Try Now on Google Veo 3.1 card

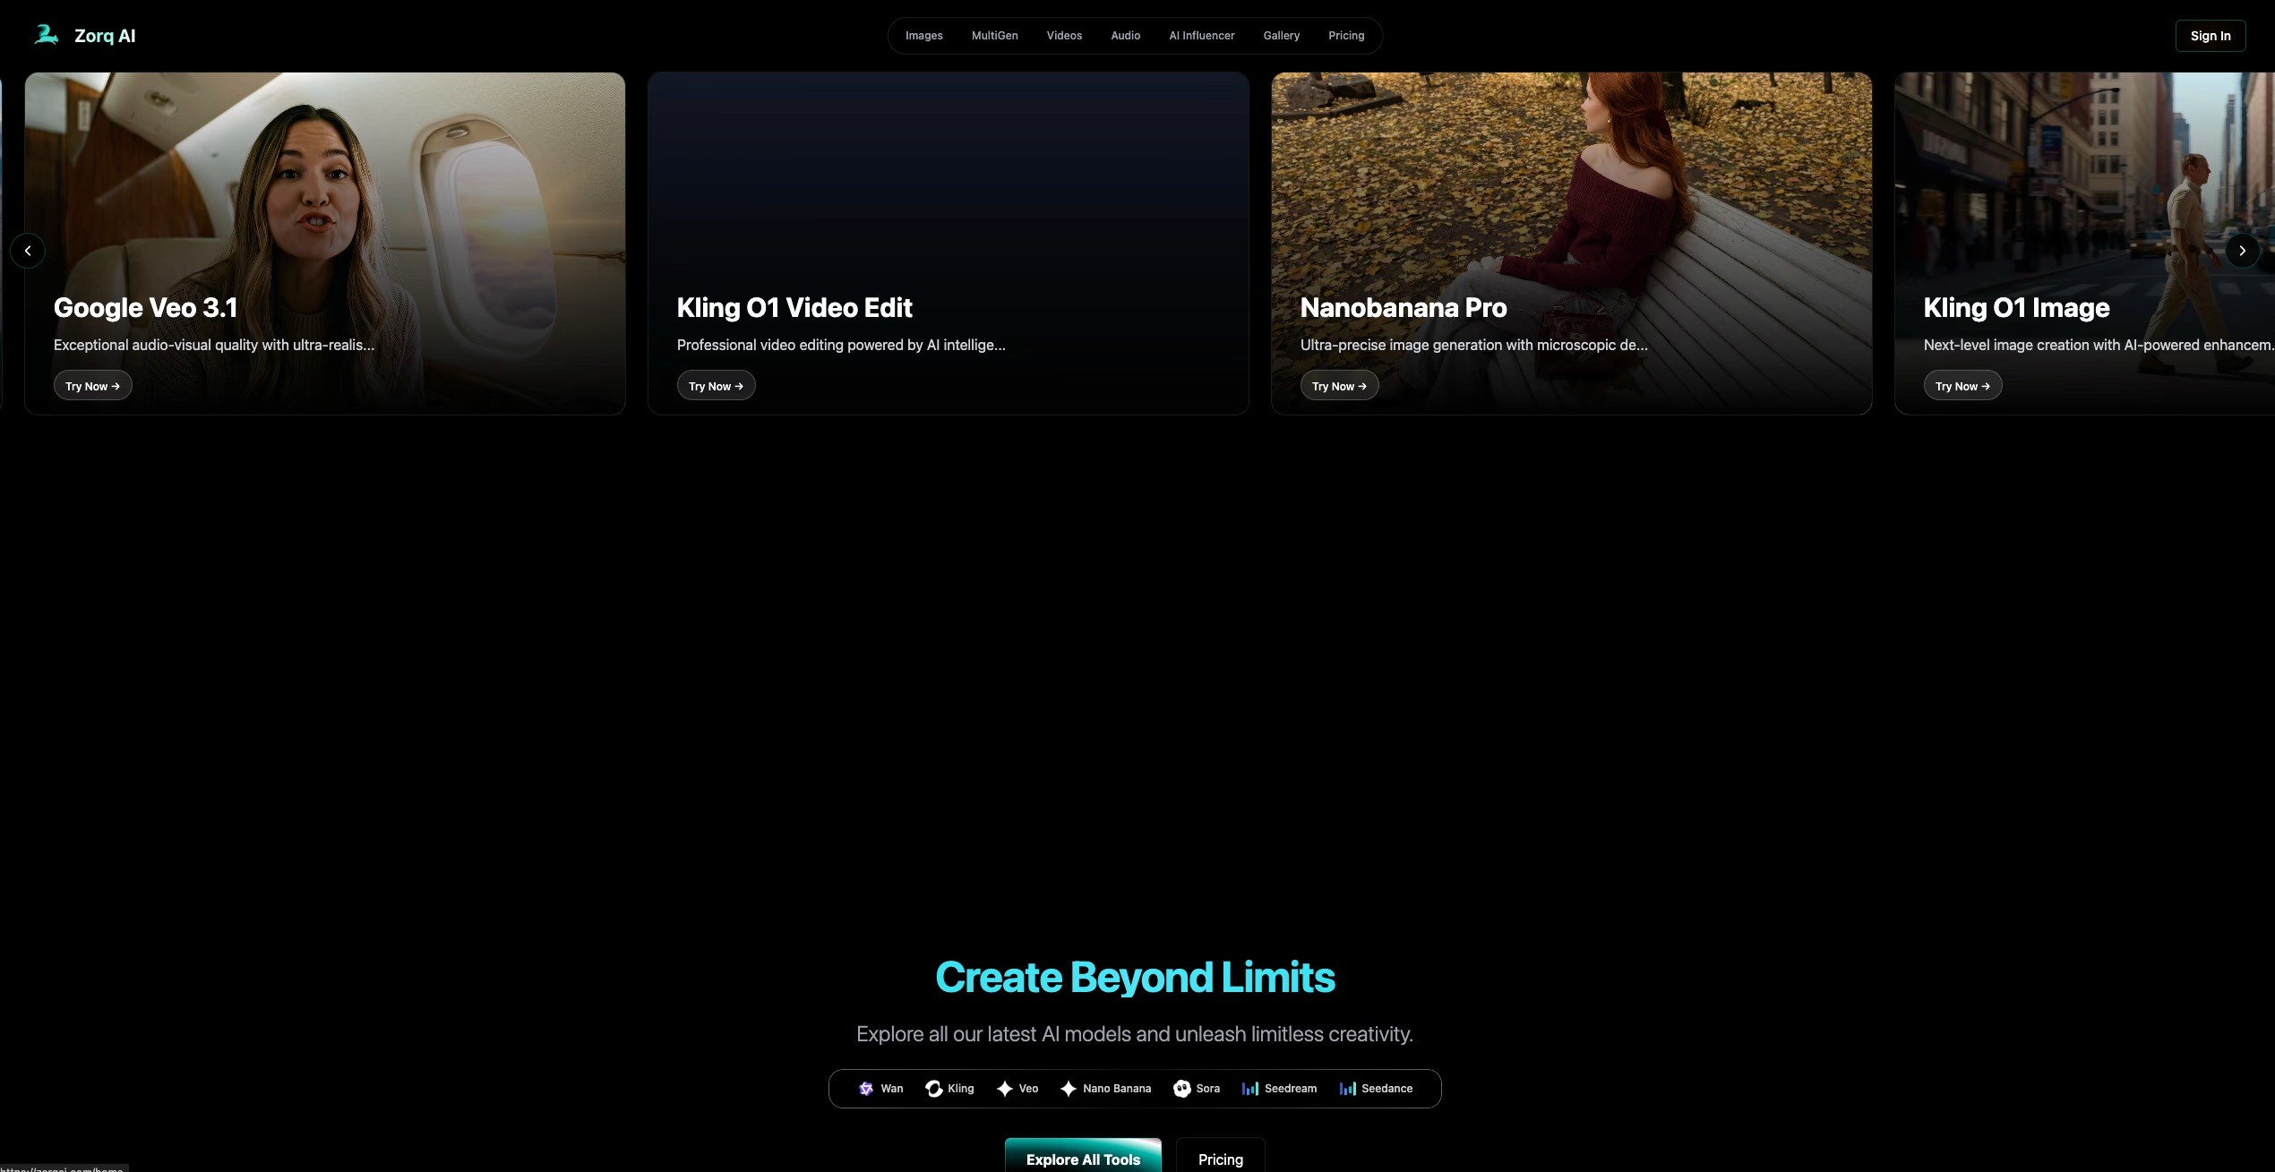[x=92, y=386]
